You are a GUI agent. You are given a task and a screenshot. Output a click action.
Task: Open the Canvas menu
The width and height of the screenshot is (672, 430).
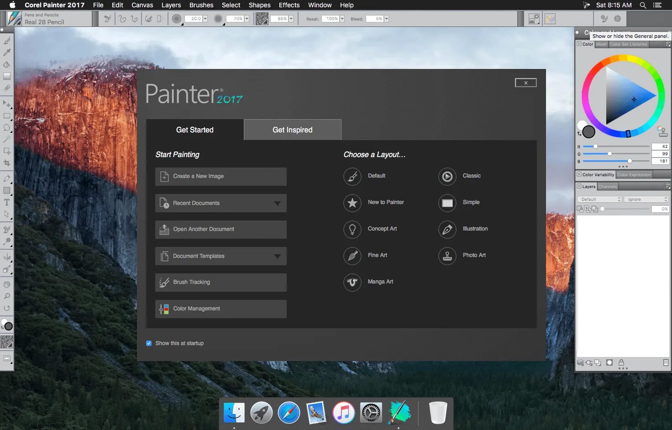[x=142, y=5]
